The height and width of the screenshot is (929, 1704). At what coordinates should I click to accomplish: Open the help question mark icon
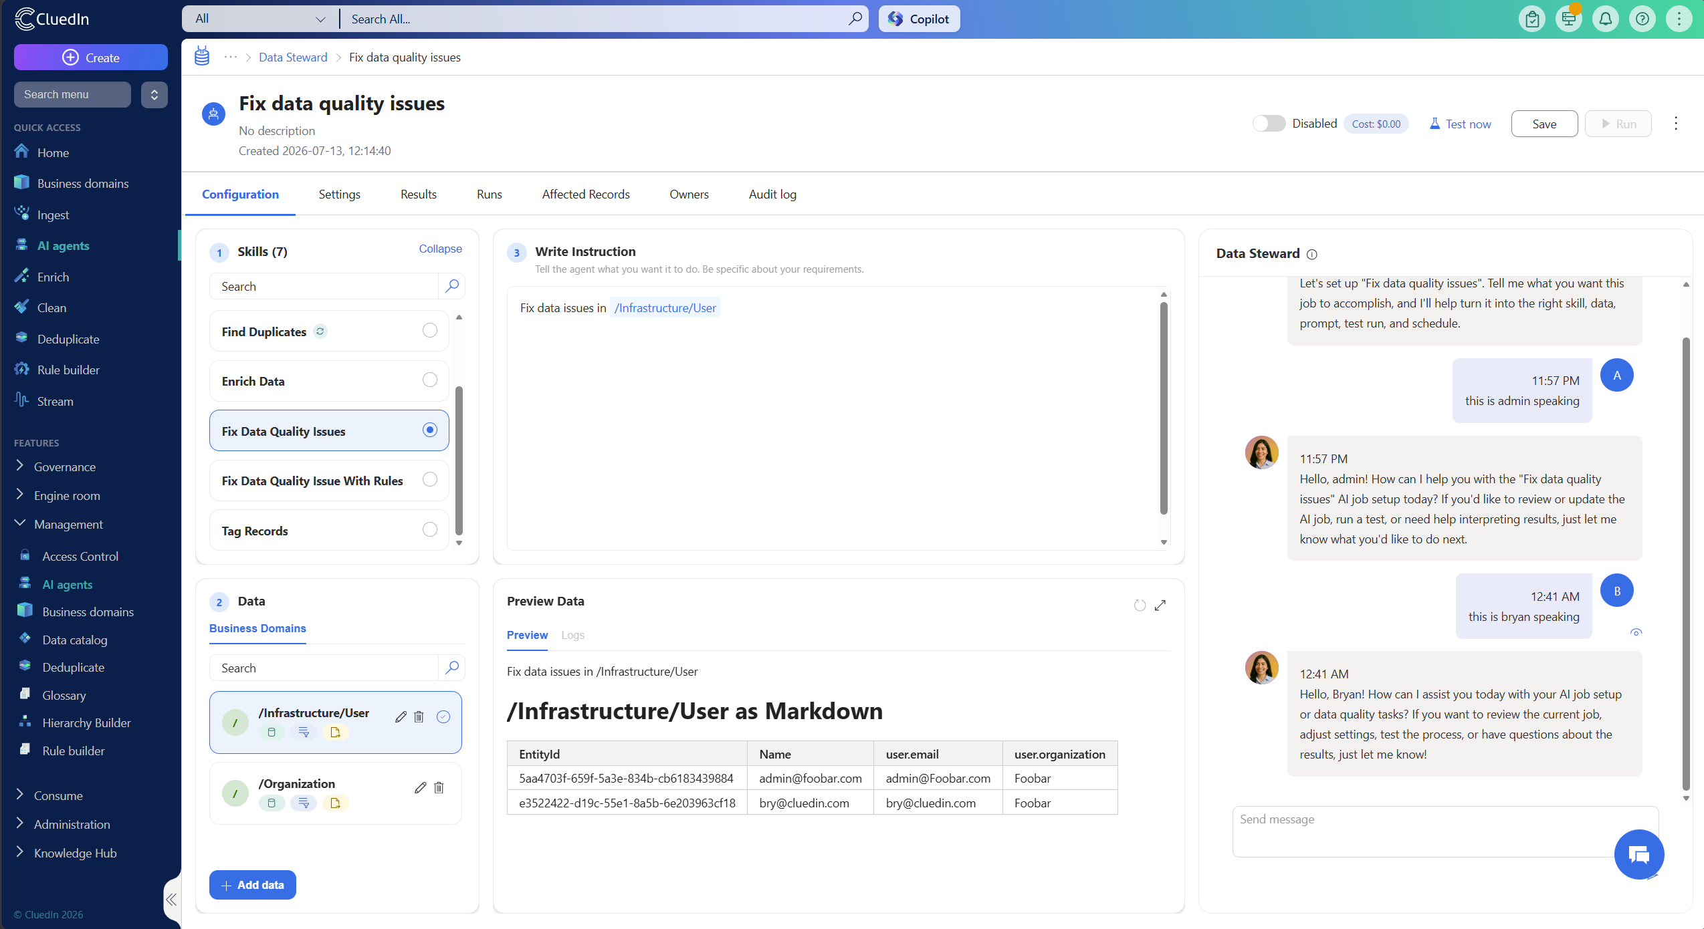click(x=1642, y=19)
